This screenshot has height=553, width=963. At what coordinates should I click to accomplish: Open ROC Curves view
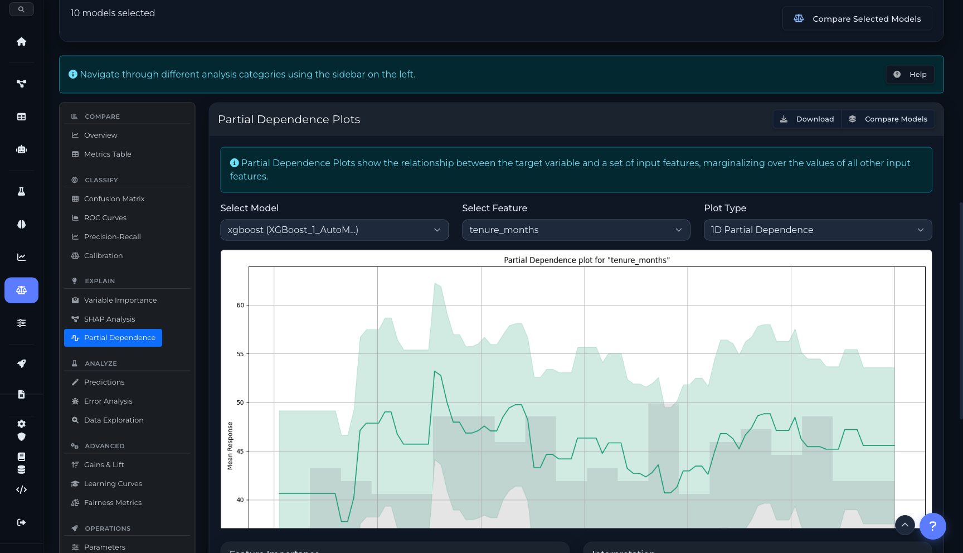(x=105, y=217)
